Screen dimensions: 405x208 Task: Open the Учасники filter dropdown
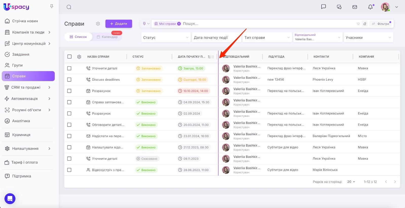(368, 37)
